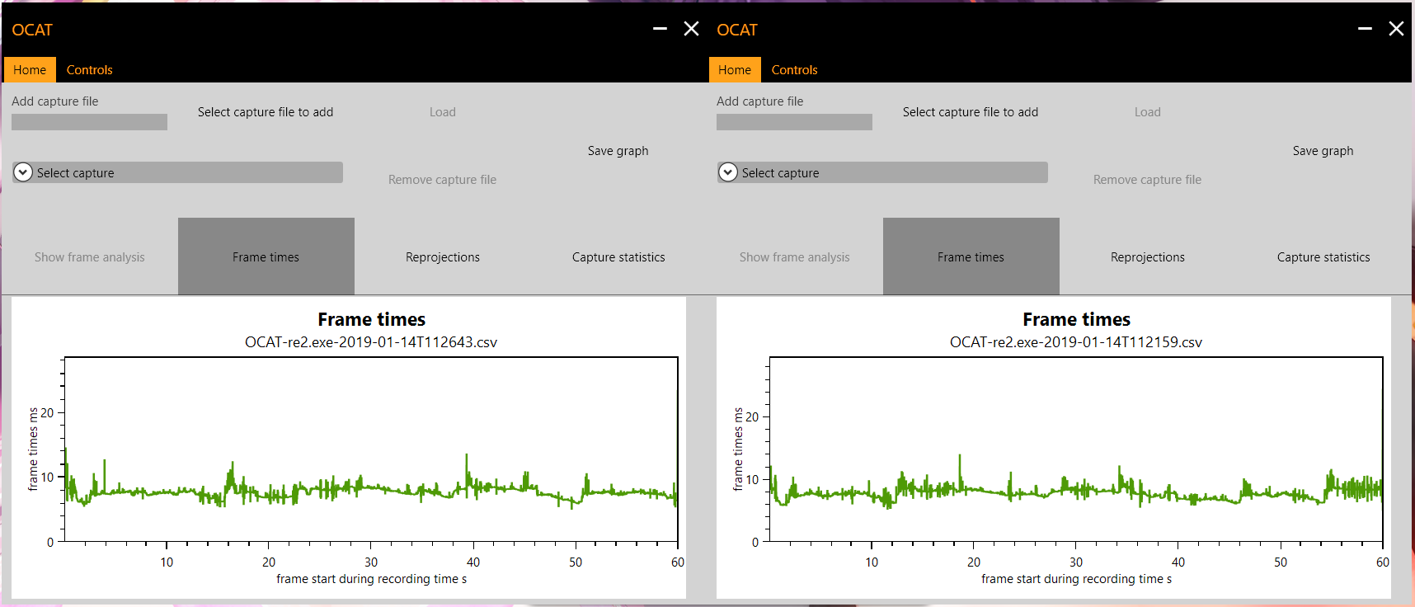
Task: Select Frame times view in right window
Action: 971,256
